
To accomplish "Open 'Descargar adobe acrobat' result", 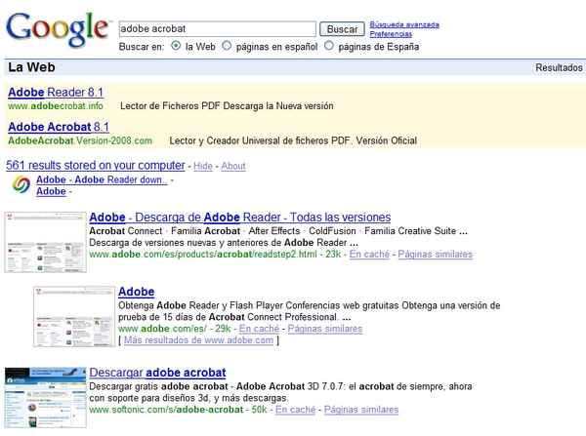I will point(157,373).
